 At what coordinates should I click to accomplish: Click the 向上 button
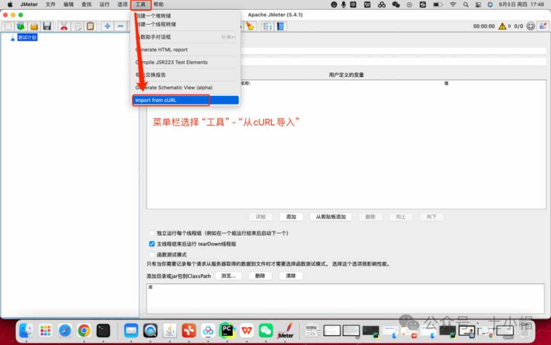[401, 217]
